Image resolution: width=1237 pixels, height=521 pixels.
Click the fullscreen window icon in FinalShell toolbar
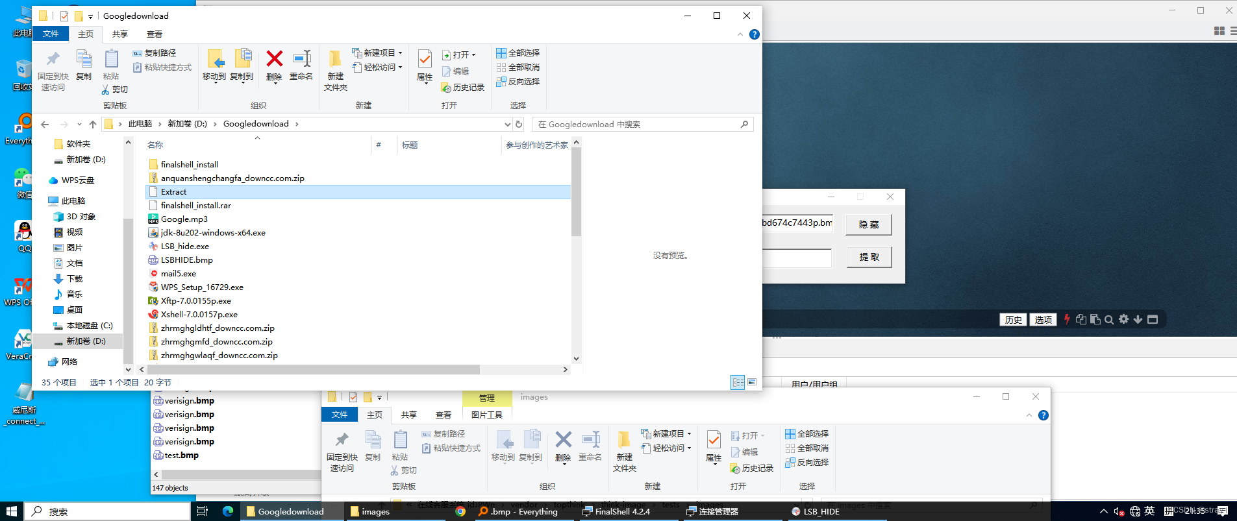tap(1153, 319)
